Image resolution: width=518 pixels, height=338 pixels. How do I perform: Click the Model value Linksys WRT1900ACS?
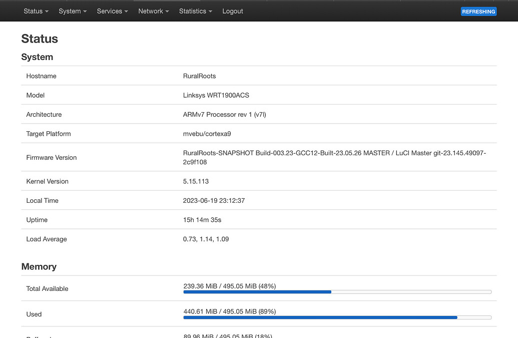coord(215,95)
